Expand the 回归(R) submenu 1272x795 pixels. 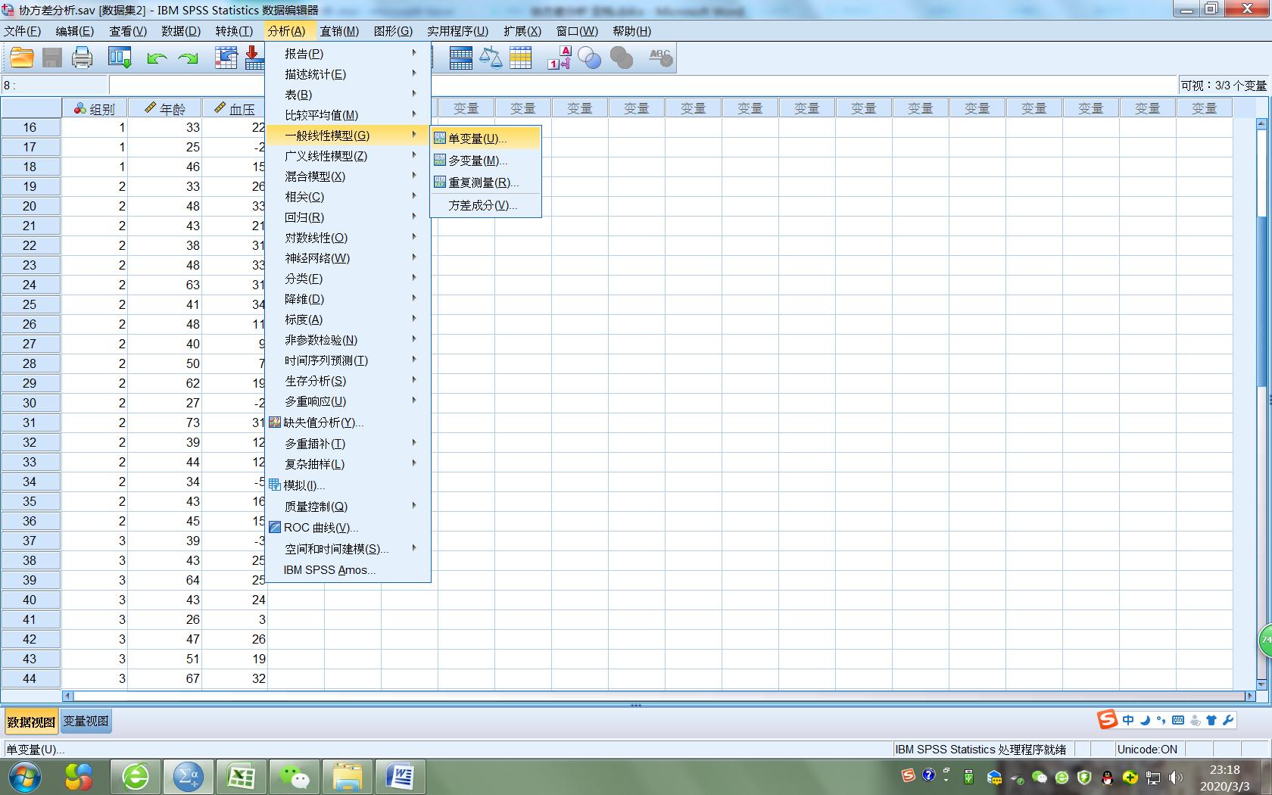[348, 217]
